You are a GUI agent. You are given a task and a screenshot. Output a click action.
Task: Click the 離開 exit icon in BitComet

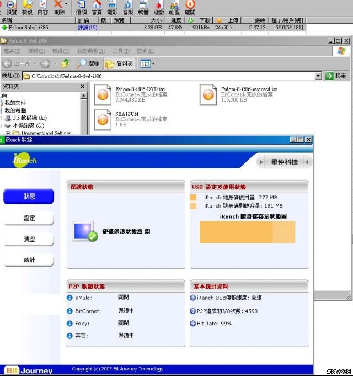click(190, 7)
